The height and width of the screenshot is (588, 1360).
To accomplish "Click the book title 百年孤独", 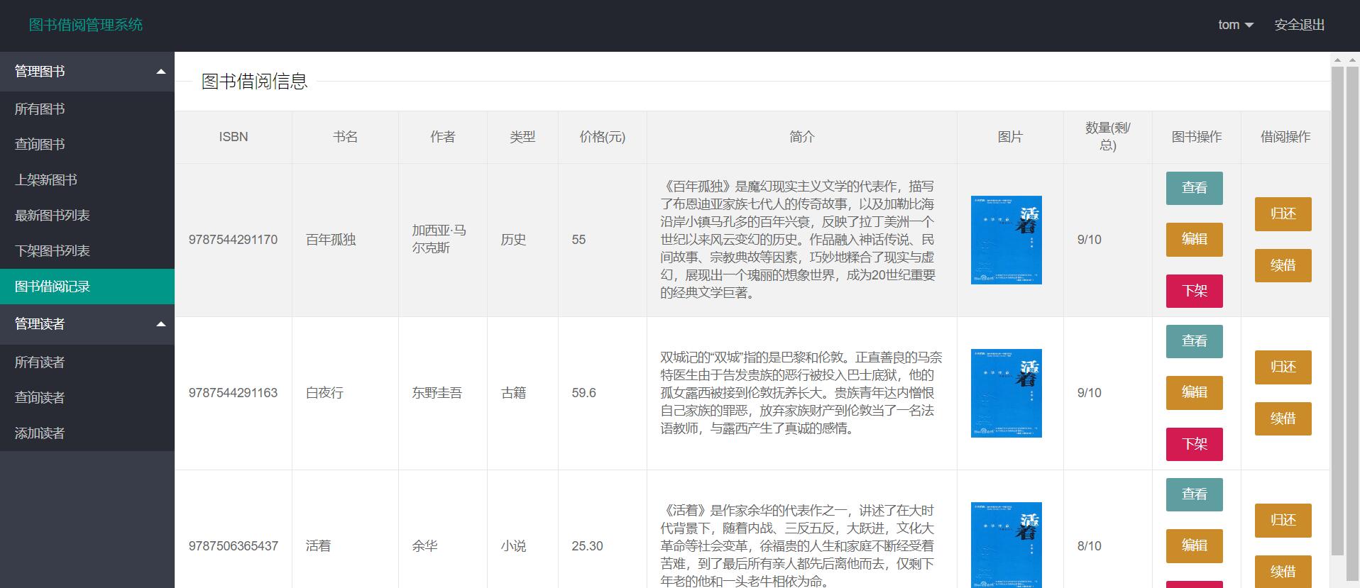I will [331, 240].
